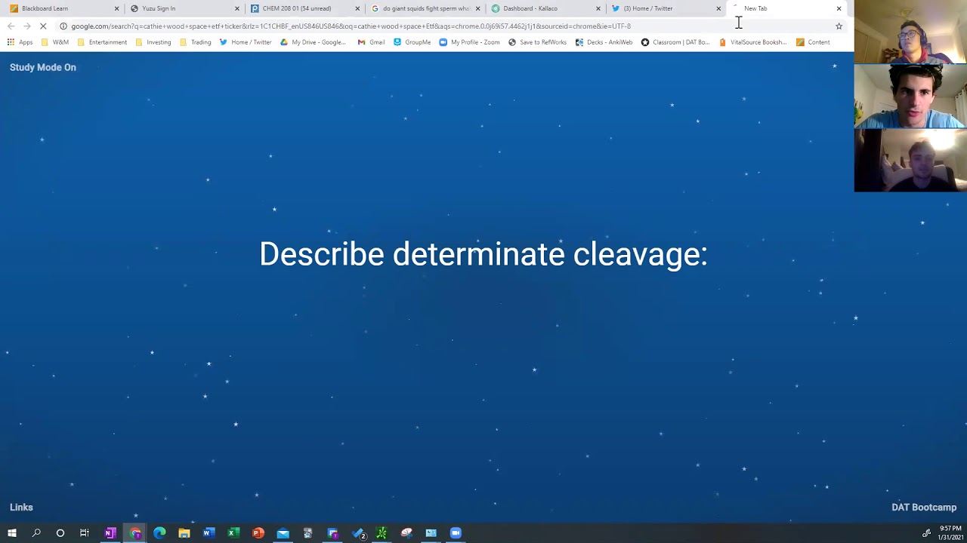Open the Classroom DAT Bootcamp bookmark
Viewport: 967px width, 543px height.
coord(675,42)
